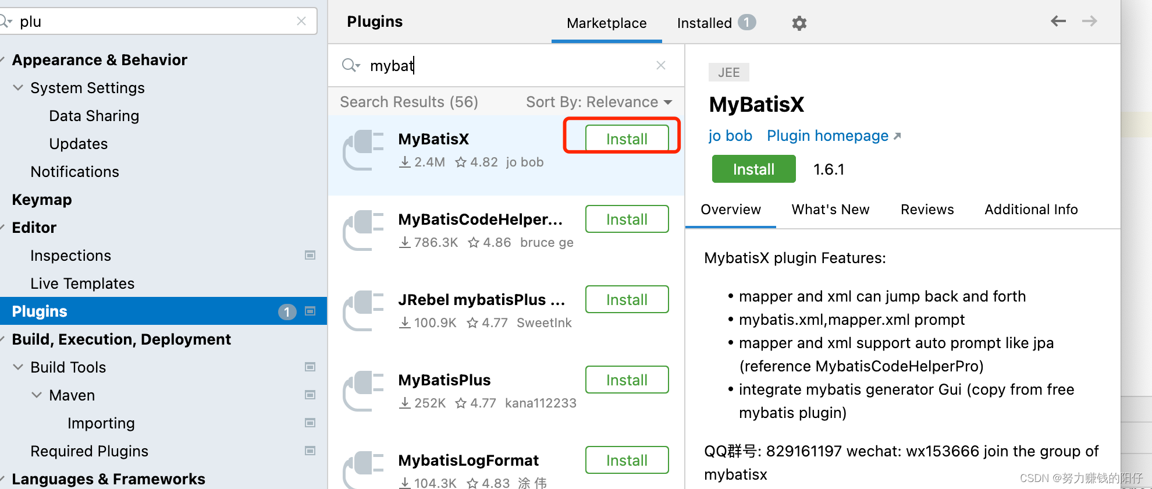Click the Installed count badge
This screenshot has height=489, width=1152.
[747, 22]
